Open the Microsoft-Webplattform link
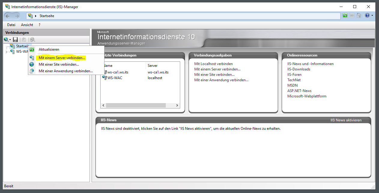The height and width of the screenshot is (193, 379). (x=307, y=96)
